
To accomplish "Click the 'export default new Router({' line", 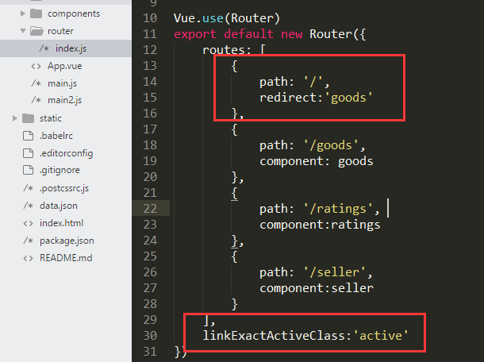I will 270,34.
